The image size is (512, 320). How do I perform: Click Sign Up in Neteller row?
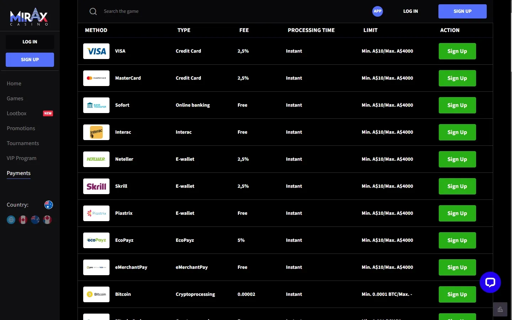(457, 159)
